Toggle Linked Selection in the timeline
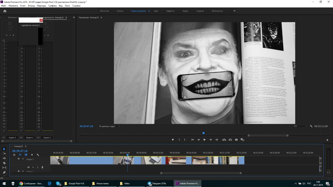The width and height of the screenshot is (333, 187). (26, 155)
